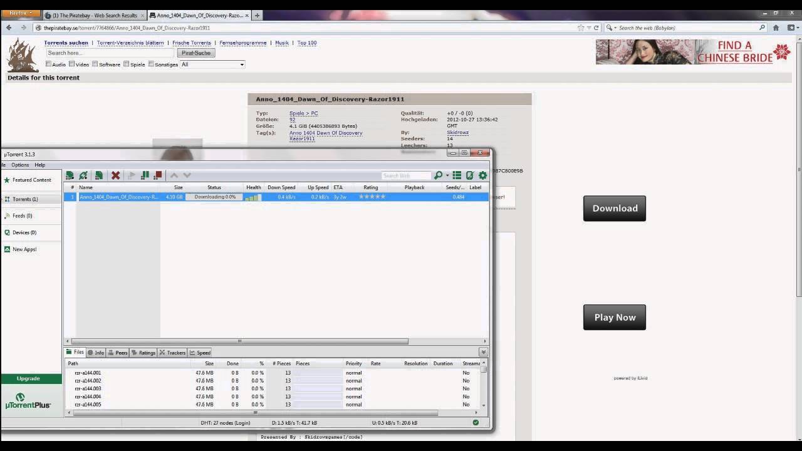This screenshot has width=802, height=451.
Task: Switch to the Ratings tab
Action: pos(143,353)
